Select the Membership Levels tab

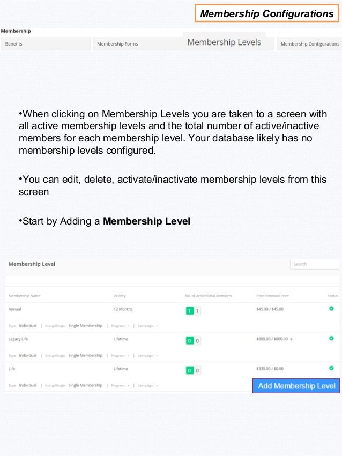(224, 42)
